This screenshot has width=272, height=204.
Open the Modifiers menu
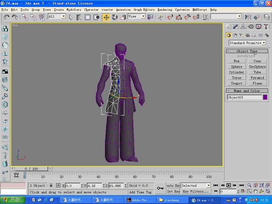(74, 10)
